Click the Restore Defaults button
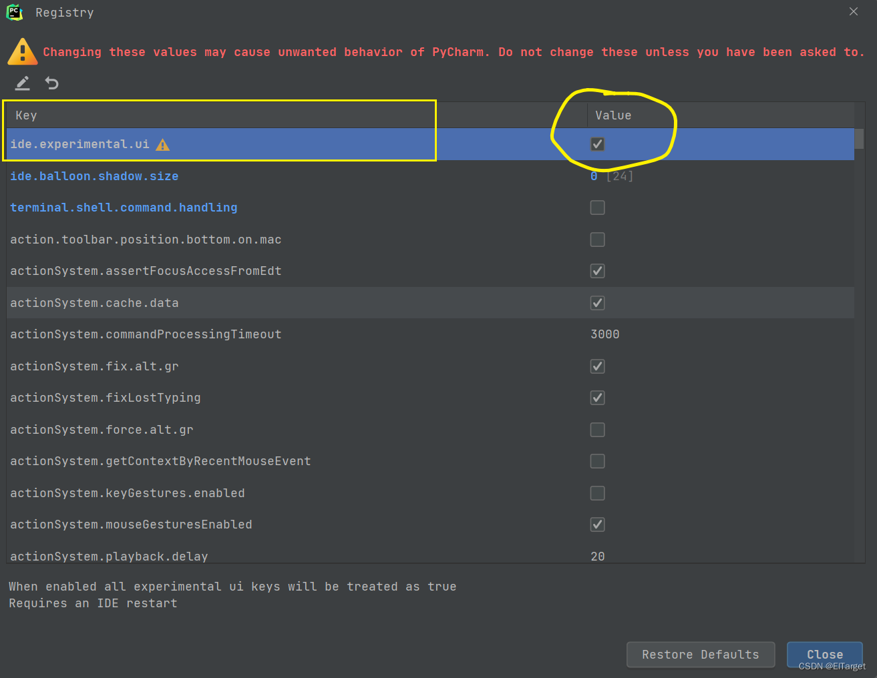The height and width of the screenshot is (678, 877). [701, 655]
